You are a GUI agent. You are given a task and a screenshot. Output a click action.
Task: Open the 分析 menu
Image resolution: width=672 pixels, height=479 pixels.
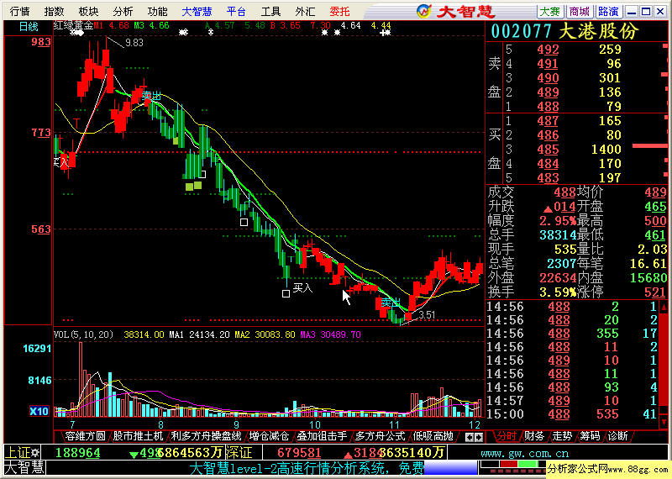(123, 11)
